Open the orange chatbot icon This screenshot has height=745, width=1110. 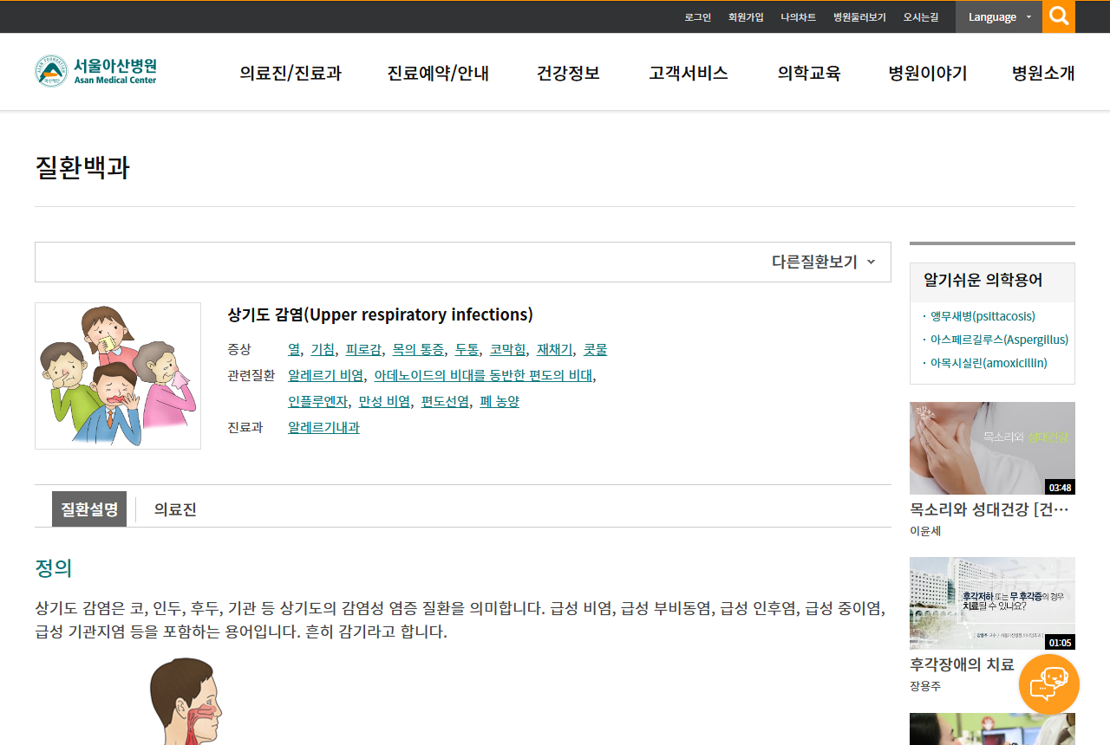[x=1049, y=684]
